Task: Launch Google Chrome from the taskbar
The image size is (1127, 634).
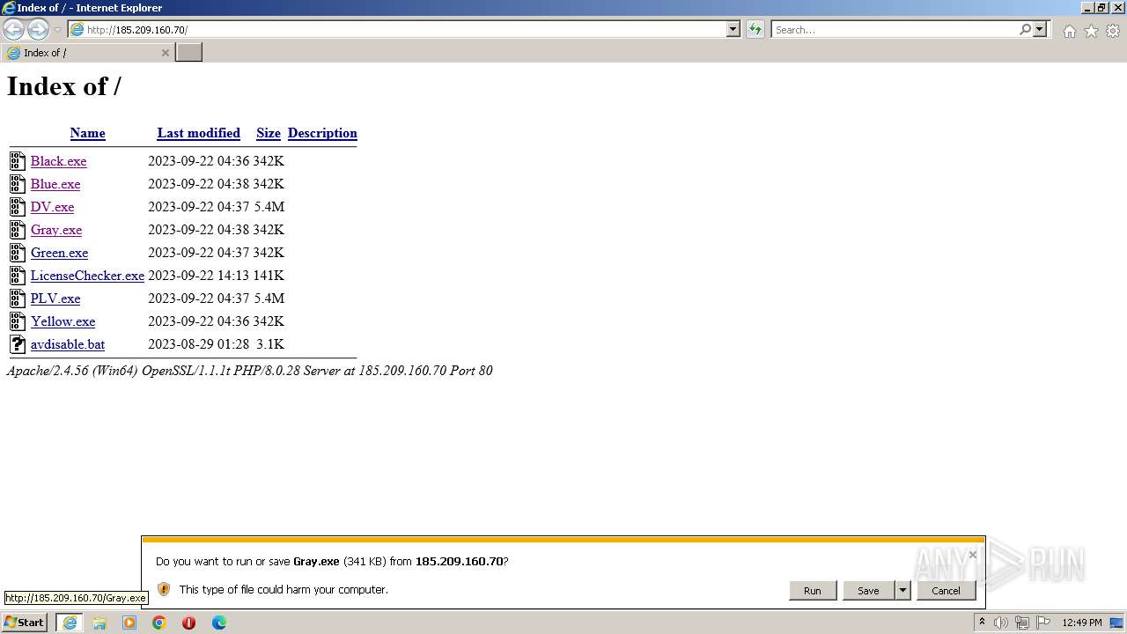Action: pyautogui.click(x=159, y=623)
